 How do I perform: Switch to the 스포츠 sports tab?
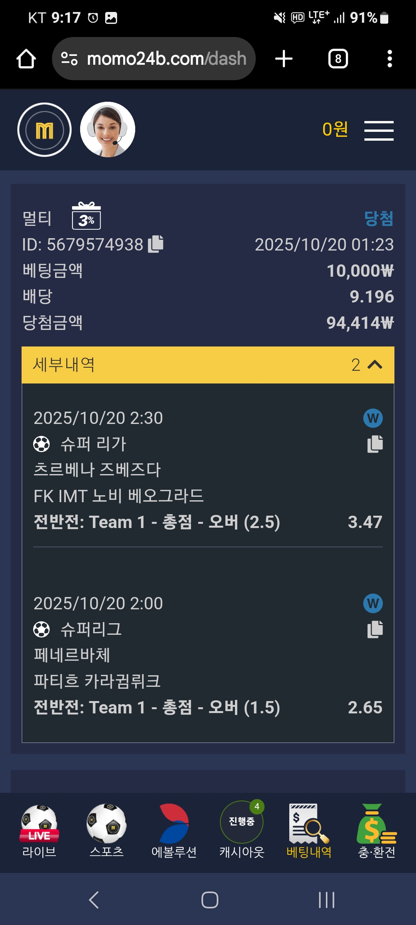107,831
